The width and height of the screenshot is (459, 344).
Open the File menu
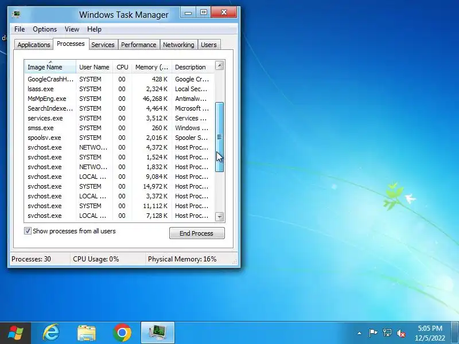point(20,29)
